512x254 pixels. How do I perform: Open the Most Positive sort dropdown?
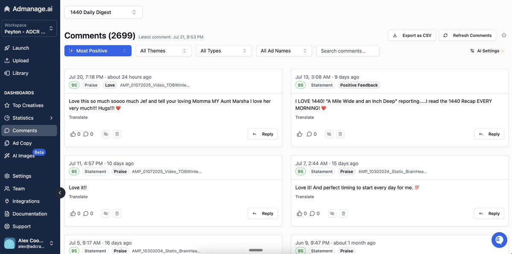tap(98, 51)
